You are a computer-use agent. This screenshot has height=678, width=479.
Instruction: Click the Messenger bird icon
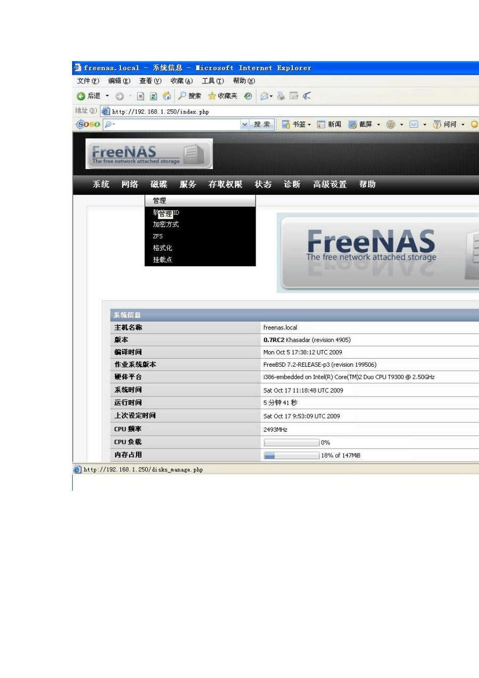[307, 96]
